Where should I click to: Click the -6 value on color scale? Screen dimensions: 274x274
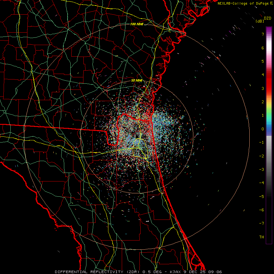[262, 210]
